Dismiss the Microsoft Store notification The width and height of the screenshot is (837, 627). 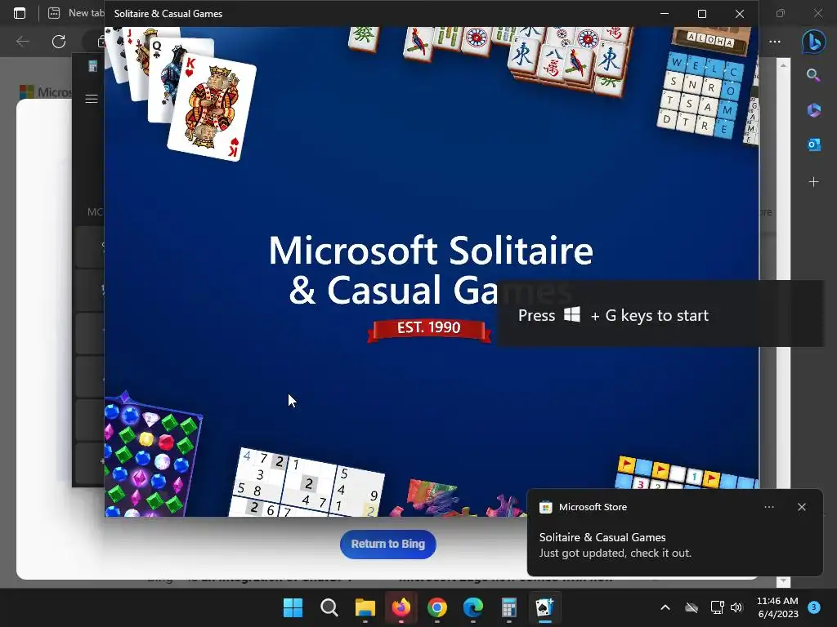pos(802,507)
